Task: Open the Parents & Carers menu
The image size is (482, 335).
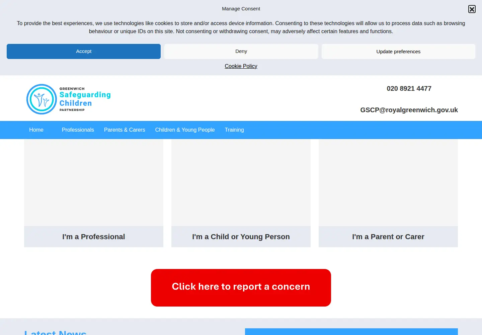Action: [125, 130]
